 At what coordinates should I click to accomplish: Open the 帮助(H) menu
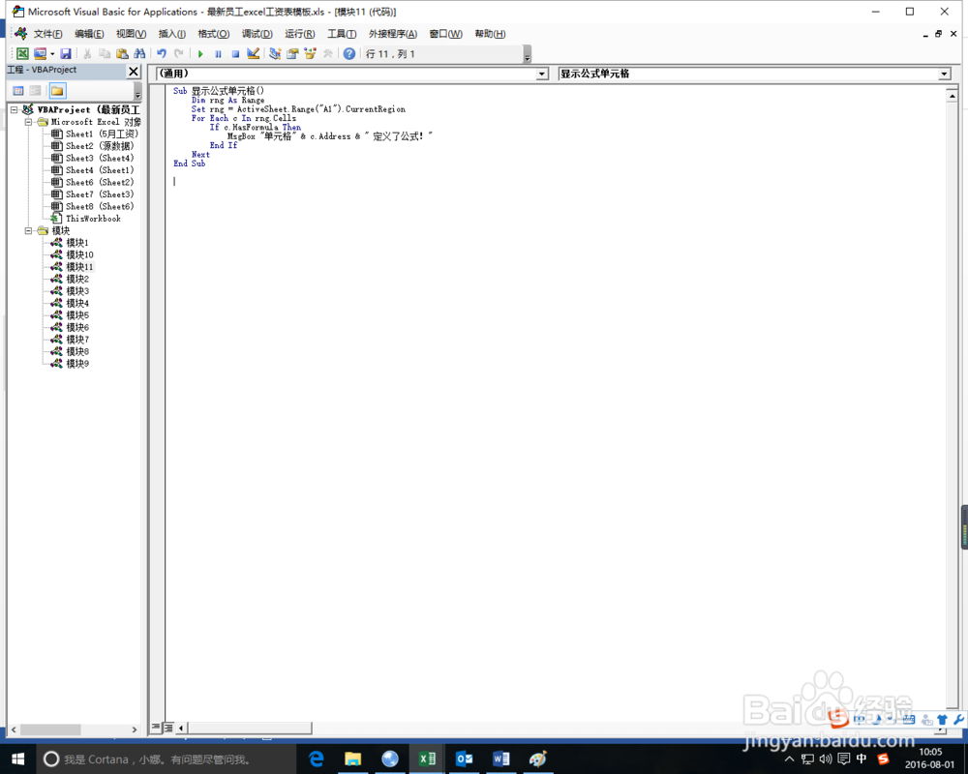tap(490, 34)
